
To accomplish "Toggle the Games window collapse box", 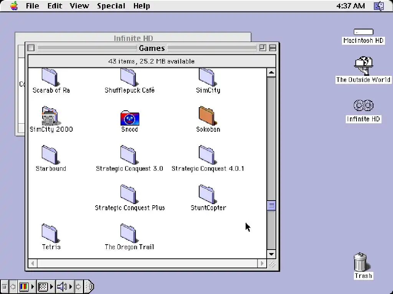I will pyautogui.click(x=273, y=48).
